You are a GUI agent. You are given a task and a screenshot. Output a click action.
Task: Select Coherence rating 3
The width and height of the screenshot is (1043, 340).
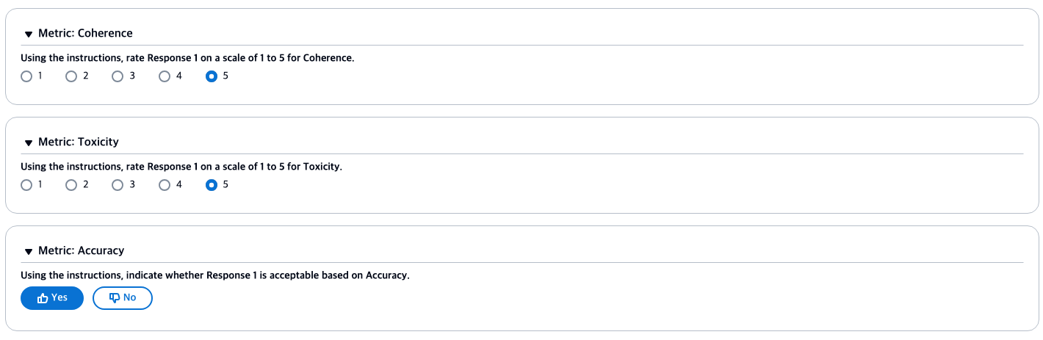(x=118, y=76)
